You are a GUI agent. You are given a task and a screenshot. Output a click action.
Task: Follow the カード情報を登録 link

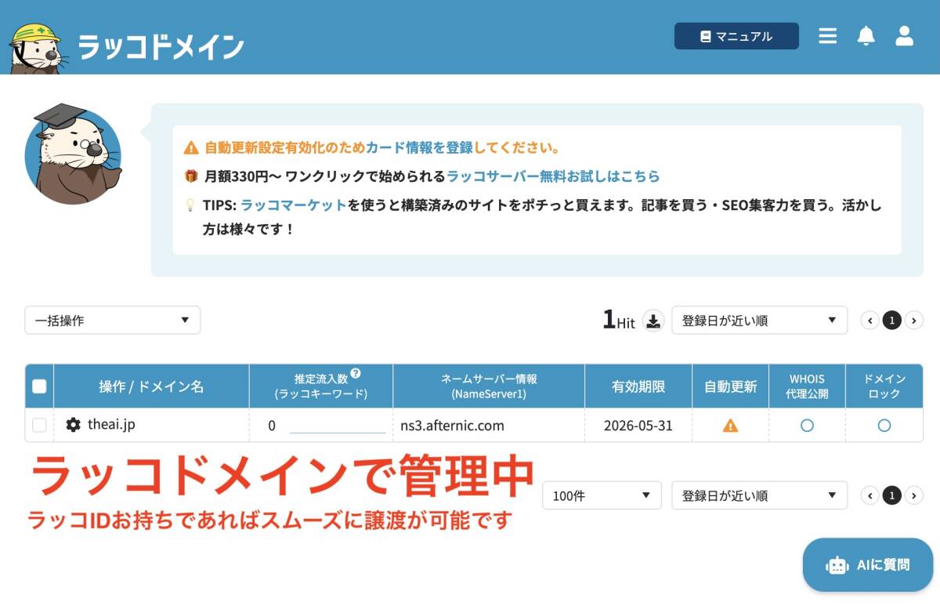click(419, 147)
